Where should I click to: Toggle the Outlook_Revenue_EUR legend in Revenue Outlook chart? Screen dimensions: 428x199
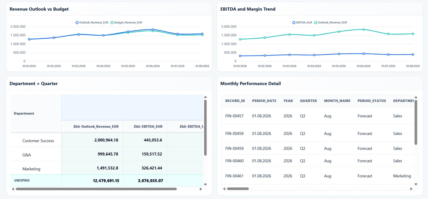coord(92,22)
